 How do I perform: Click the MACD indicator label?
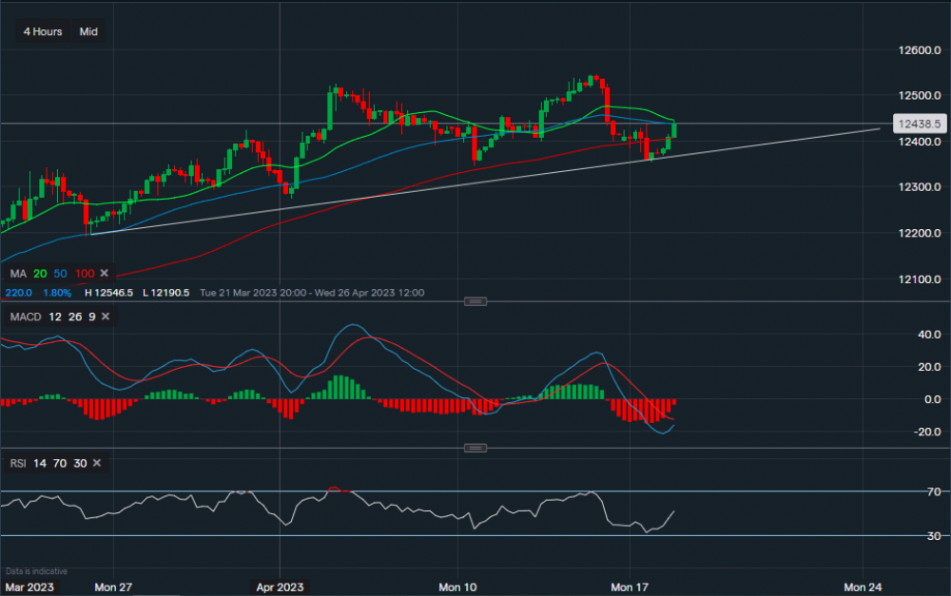point(25,316)
